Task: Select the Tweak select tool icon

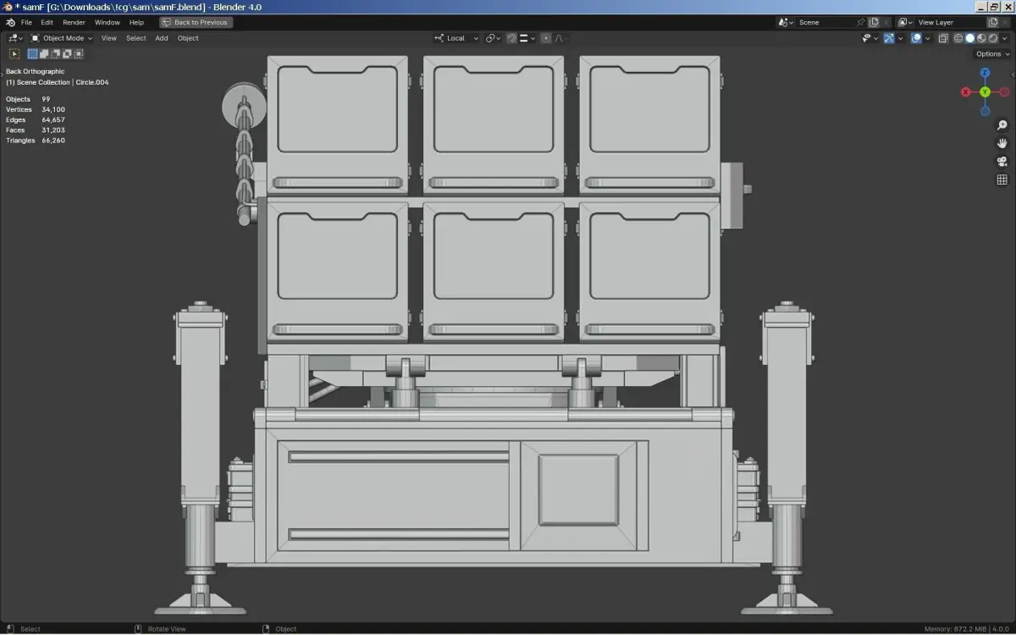Action: (x=14, y=54)
